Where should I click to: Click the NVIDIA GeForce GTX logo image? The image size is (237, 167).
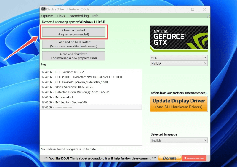(178, 39)
